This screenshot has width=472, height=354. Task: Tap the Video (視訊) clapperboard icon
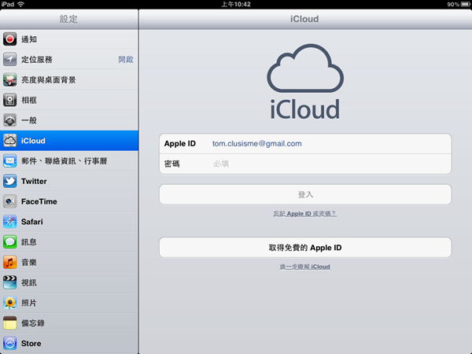[x=9, y=282]
